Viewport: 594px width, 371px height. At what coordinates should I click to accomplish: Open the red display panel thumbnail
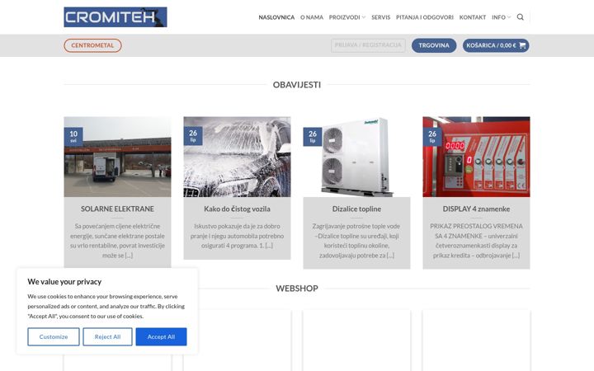click(x=476, y=157)
